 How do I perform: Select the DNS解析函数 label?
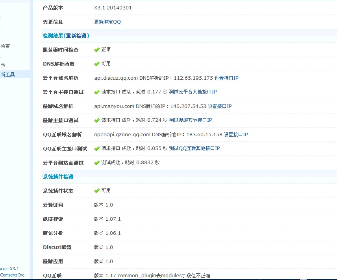[x=59, y=64]
